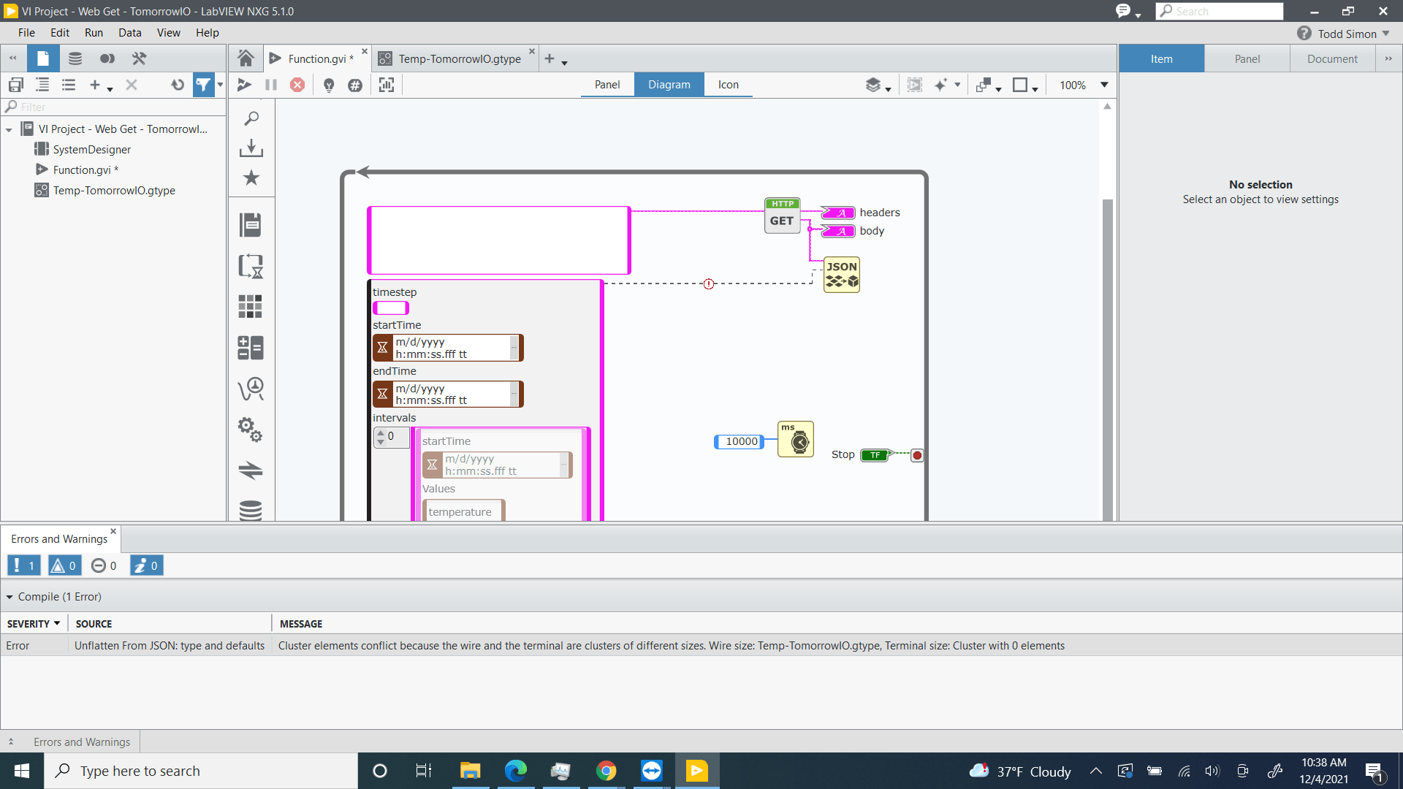Open the File menu
This screenshot has width=1403, height=789.
tap(26, 33)
